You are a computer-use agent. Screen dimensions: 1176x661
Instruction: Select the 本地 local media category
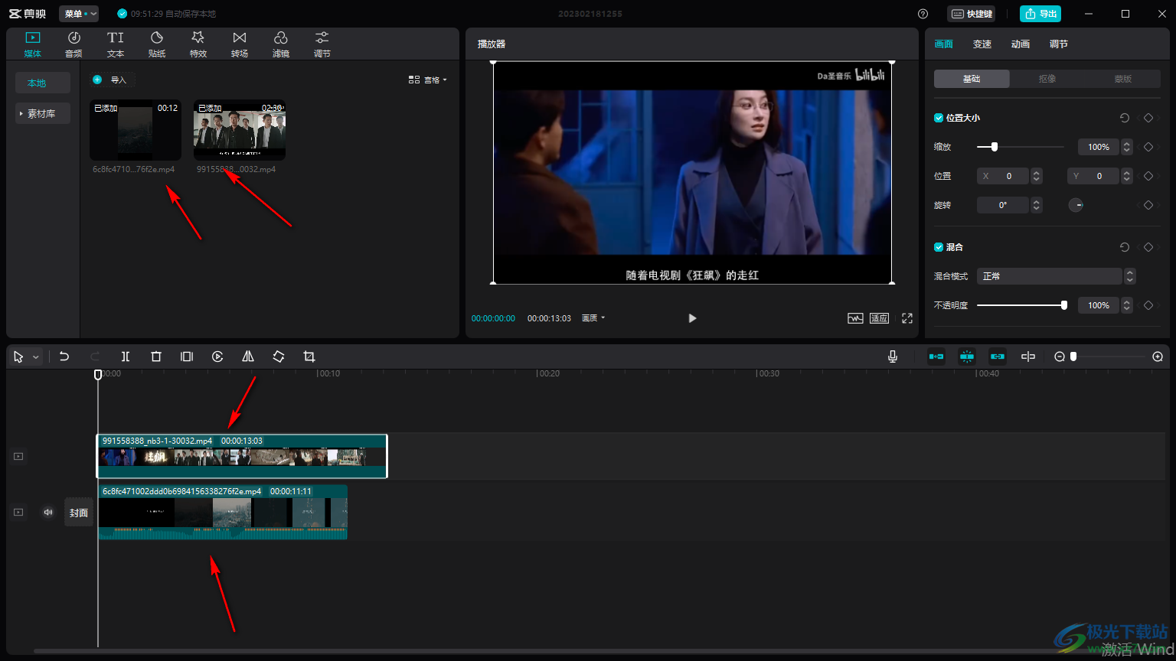click(x=43, y=83)
